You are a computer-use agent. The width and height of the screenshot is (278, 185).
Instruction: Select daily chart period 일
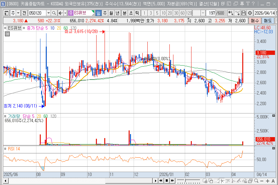pyautogui.click(x=98, y=13)
